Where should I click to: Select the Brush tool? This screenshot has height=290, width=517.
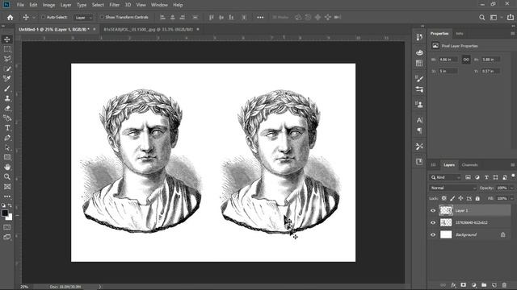click(x=7, y=89)
